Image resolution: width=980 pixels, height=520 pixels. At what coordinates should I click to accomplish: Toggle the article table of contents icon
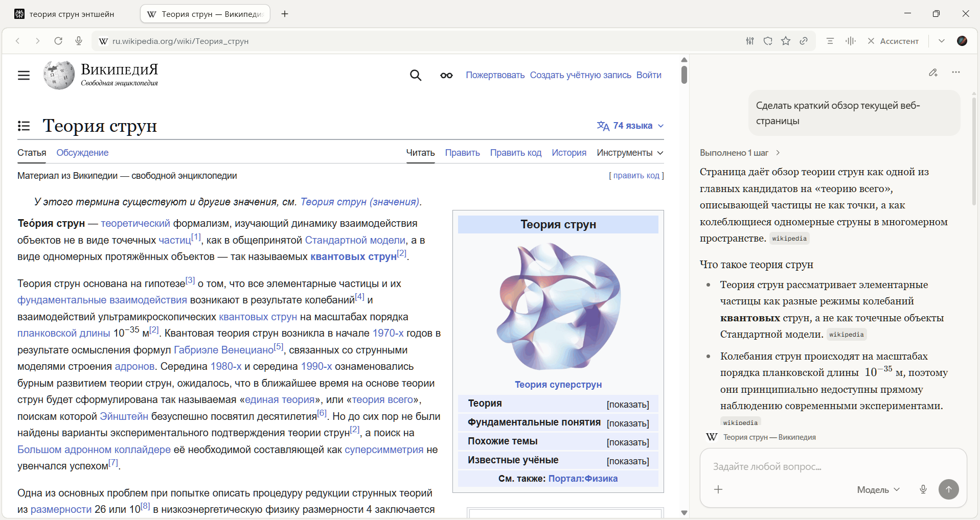click(x=24, y=126)
